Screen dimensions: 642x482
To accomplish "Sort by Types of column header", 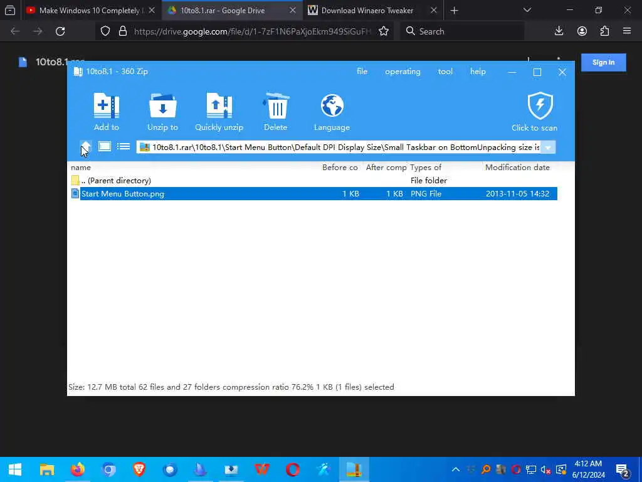I will 426,167.
